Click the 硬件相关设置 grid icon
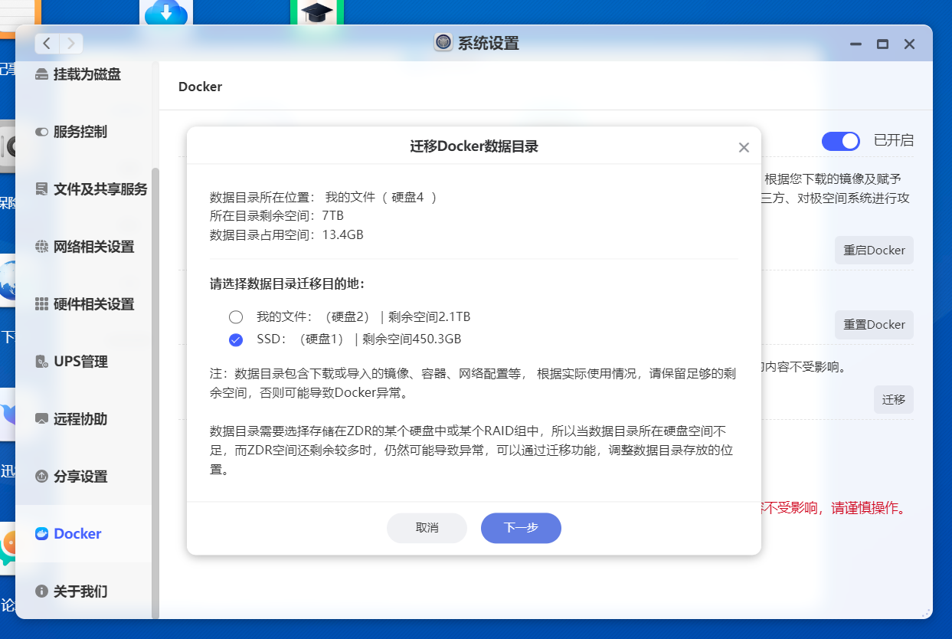Screen dimensions: 952x639 coord(42,304)
